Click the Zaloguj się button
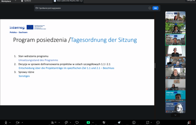Viewport: 196px width, 125px height. (191, 1)
